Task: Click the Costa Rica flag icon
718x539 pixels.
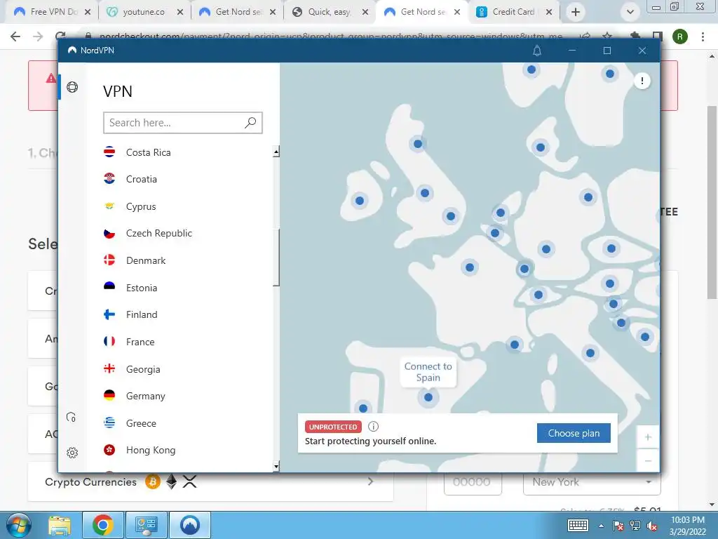Action: pyautogui.click(x=109, y=152)
